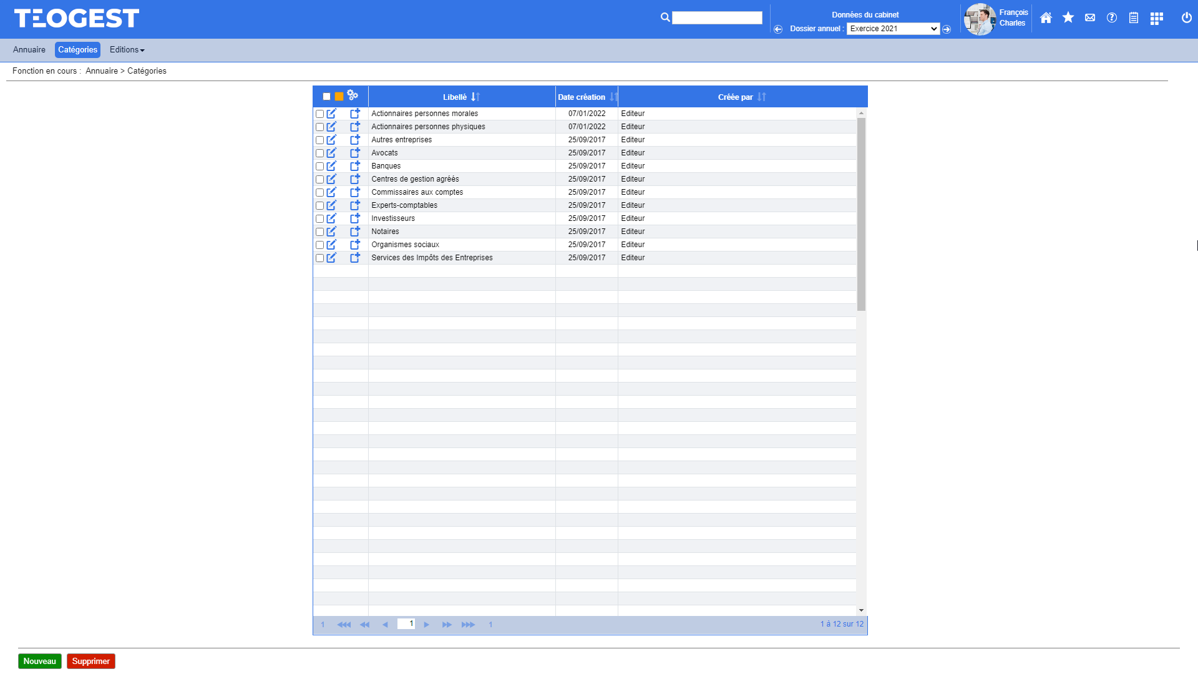1198x674 pixels.
Task: Switch to the Annuaire tab
Action: (x=29, y=49)
